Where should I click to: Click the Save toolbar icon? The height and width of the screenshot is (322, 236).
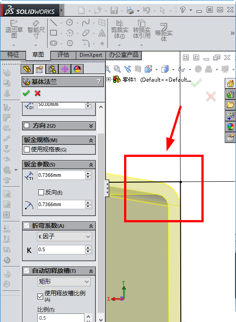[114, 10]
